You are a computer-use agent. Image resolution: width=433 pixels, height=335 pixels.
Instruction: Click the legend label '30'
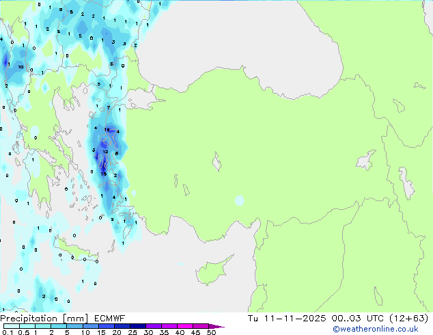point(148,332)
